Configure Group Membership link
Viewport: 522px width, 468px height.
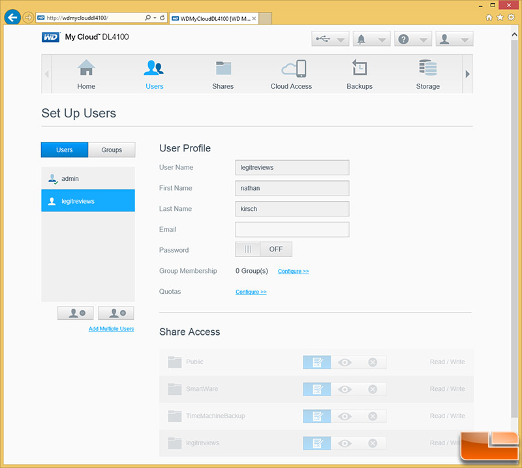293,271
